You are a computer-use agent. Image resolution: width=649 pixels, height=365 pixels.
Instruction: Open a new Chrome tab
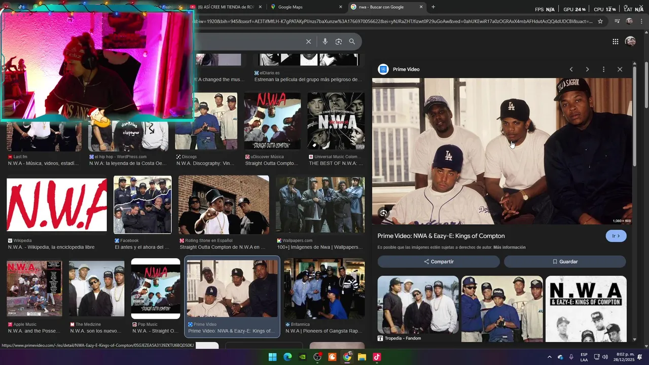click(433, 7)
